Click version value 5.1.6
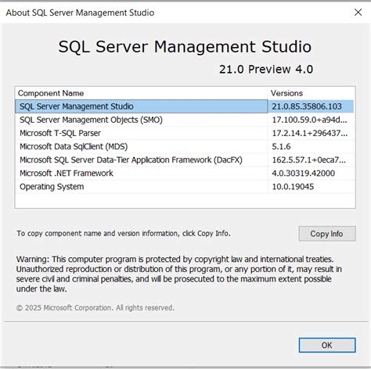 281,146
